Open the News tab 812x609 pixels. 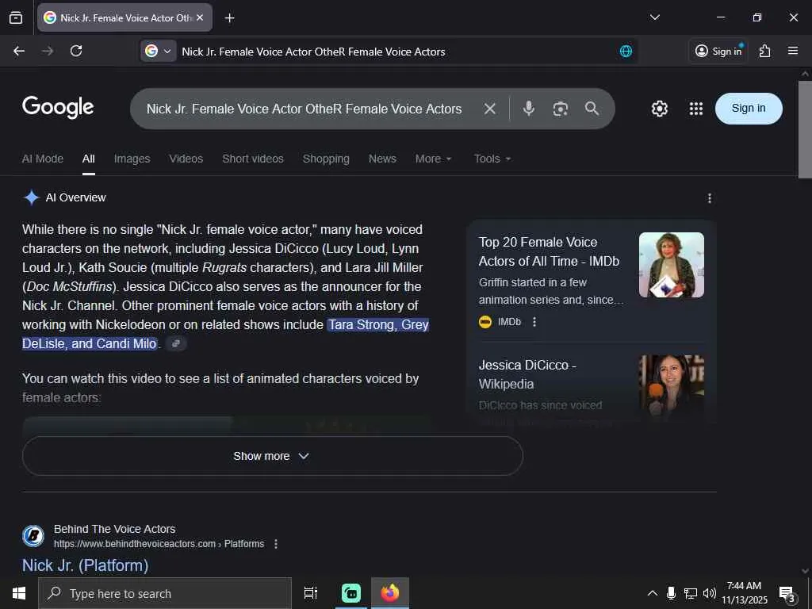click(x=382, y=159)
